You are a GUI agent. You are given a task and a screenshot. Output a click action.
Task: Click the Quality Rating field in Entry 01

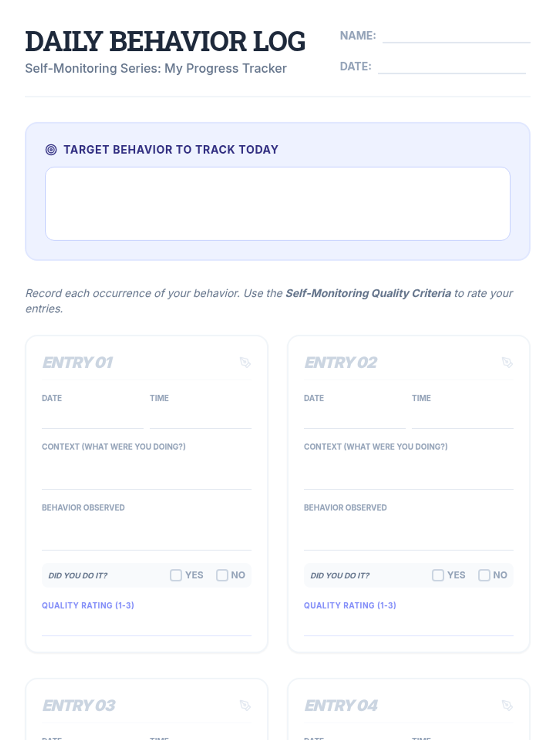pyautogui.click(x=147, y=625)
